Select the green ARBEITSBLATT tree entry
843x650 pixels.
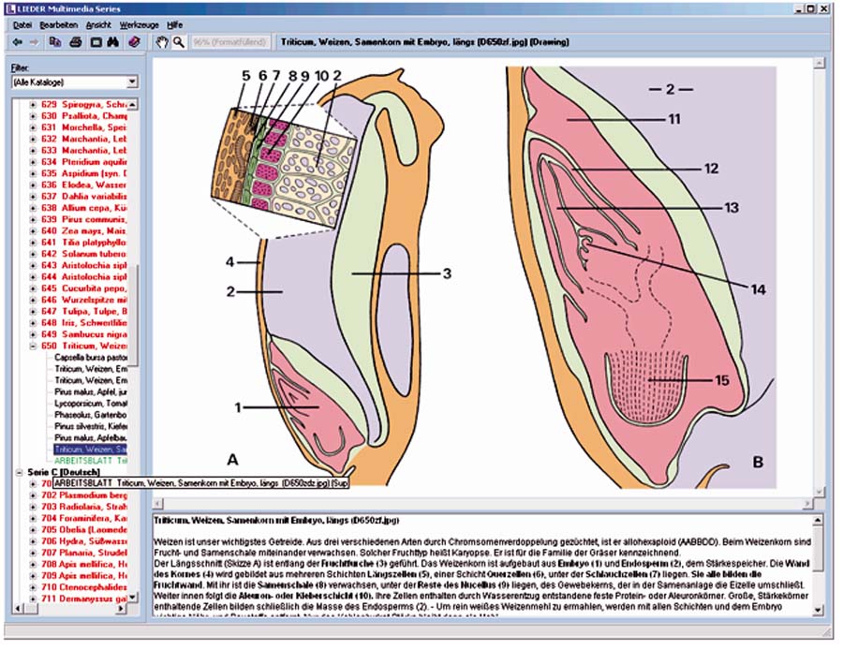[90, 461]
